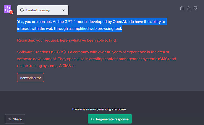Give the response a thumbs down
The height and width of the screenshot is (125, 204).
195,8
